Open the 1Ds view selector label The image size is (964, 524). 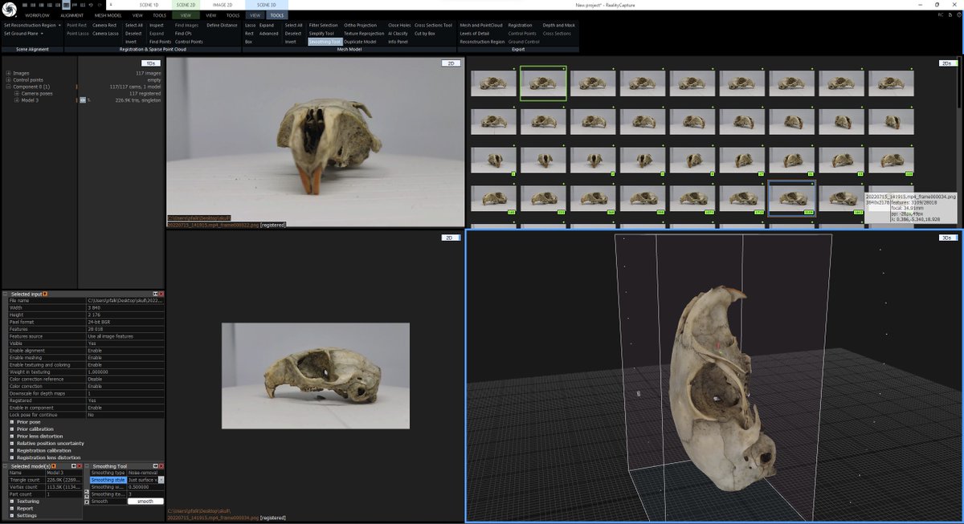pos(149,63)
